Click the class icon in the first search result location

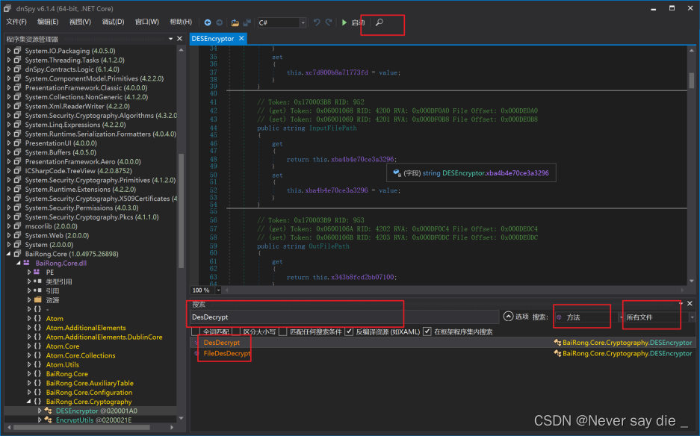point(557,343)
